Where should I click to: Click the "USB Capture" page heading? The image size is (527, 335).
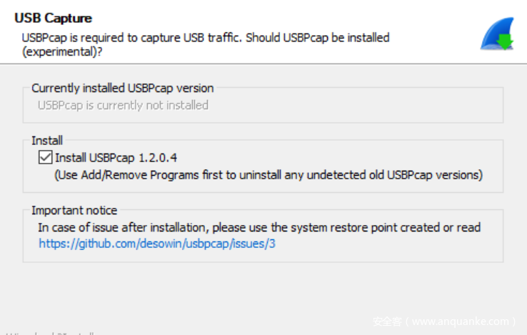[x=54, y=18]
